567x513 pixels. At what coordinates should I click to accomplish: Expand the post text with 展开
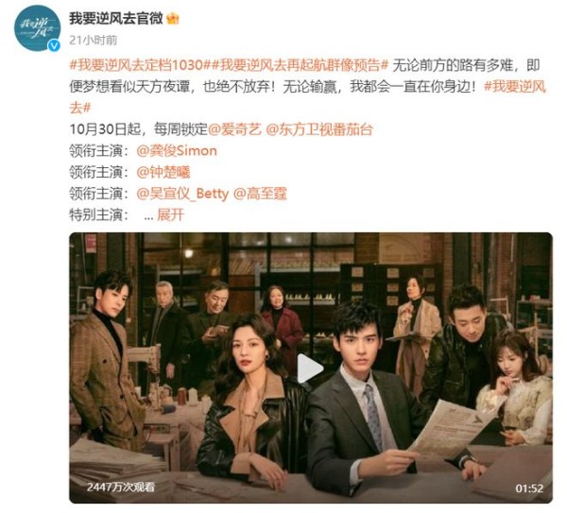coord(170,215)
